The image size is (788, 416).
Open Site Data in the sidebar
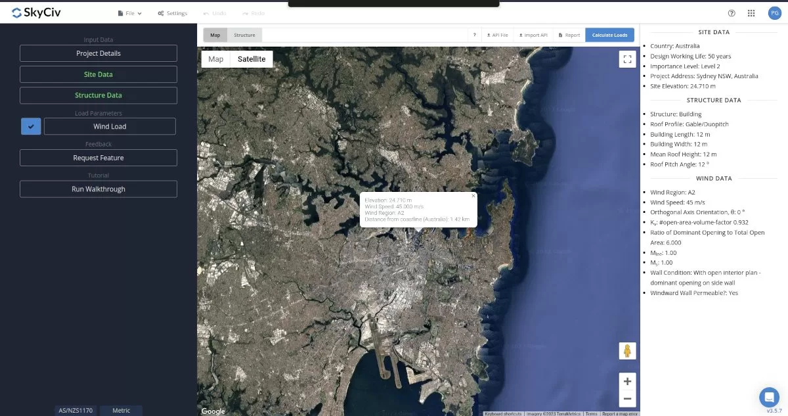pos(98,74)
